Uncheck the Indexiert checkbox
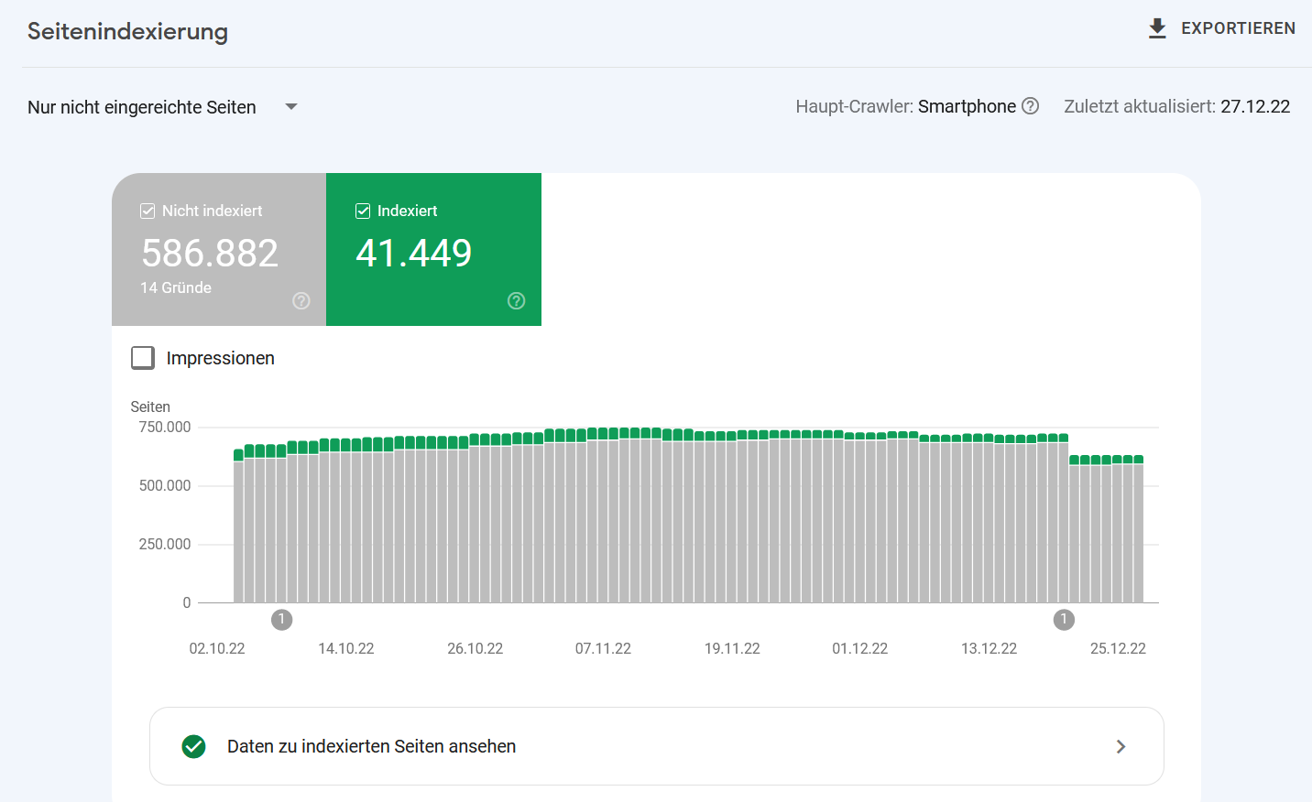This screenshot has width=1312, height=802. point(363,211)
